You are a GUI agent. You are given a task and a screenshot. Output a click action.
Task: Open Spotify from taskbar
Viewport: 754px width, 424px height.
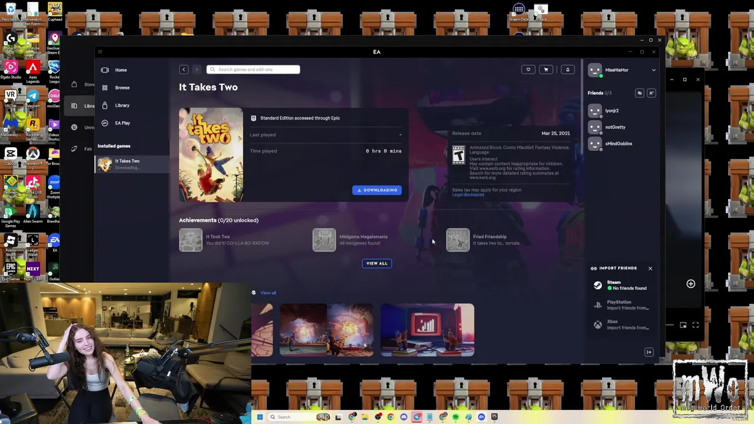(455, 417)
